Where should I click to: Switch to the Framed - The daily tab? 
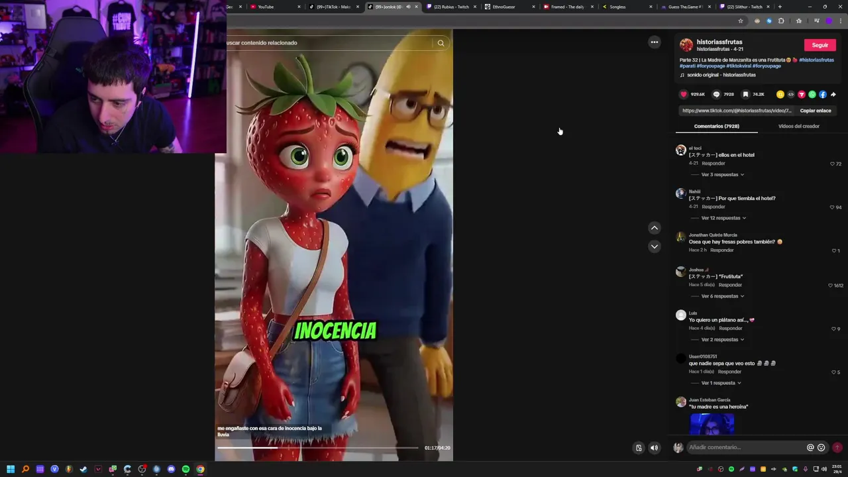(x=568, y=7)
